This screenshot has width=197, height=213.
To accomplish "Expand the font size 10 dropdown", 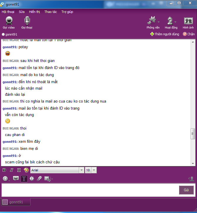I will 94,170.
